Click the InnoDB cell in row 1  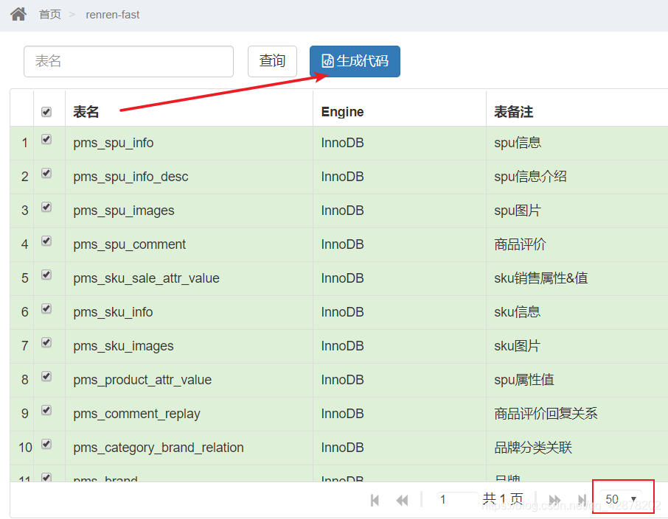tap(400, 143)
